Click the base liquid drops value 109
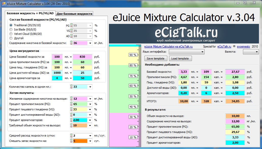The width and height of the screenshot is (262, 149). [206, 72]
